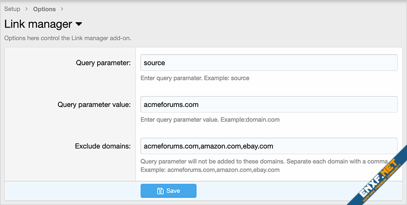Click the Query parameter value label
Viewport: 407px width, 205px height.
point(94,105)
